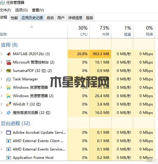Click the WinEdt 7 application icon
The width and height of the screenshot is (158, 164).
click(x=9, y=104)
